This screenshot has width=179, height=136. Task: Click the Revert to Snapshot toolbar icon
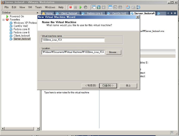pyautogui.click(x=133, y=7)
